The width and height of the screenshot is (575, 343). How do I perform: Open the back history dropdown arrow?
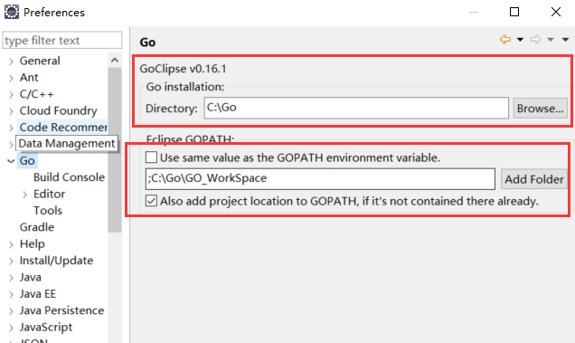(520, 40)
